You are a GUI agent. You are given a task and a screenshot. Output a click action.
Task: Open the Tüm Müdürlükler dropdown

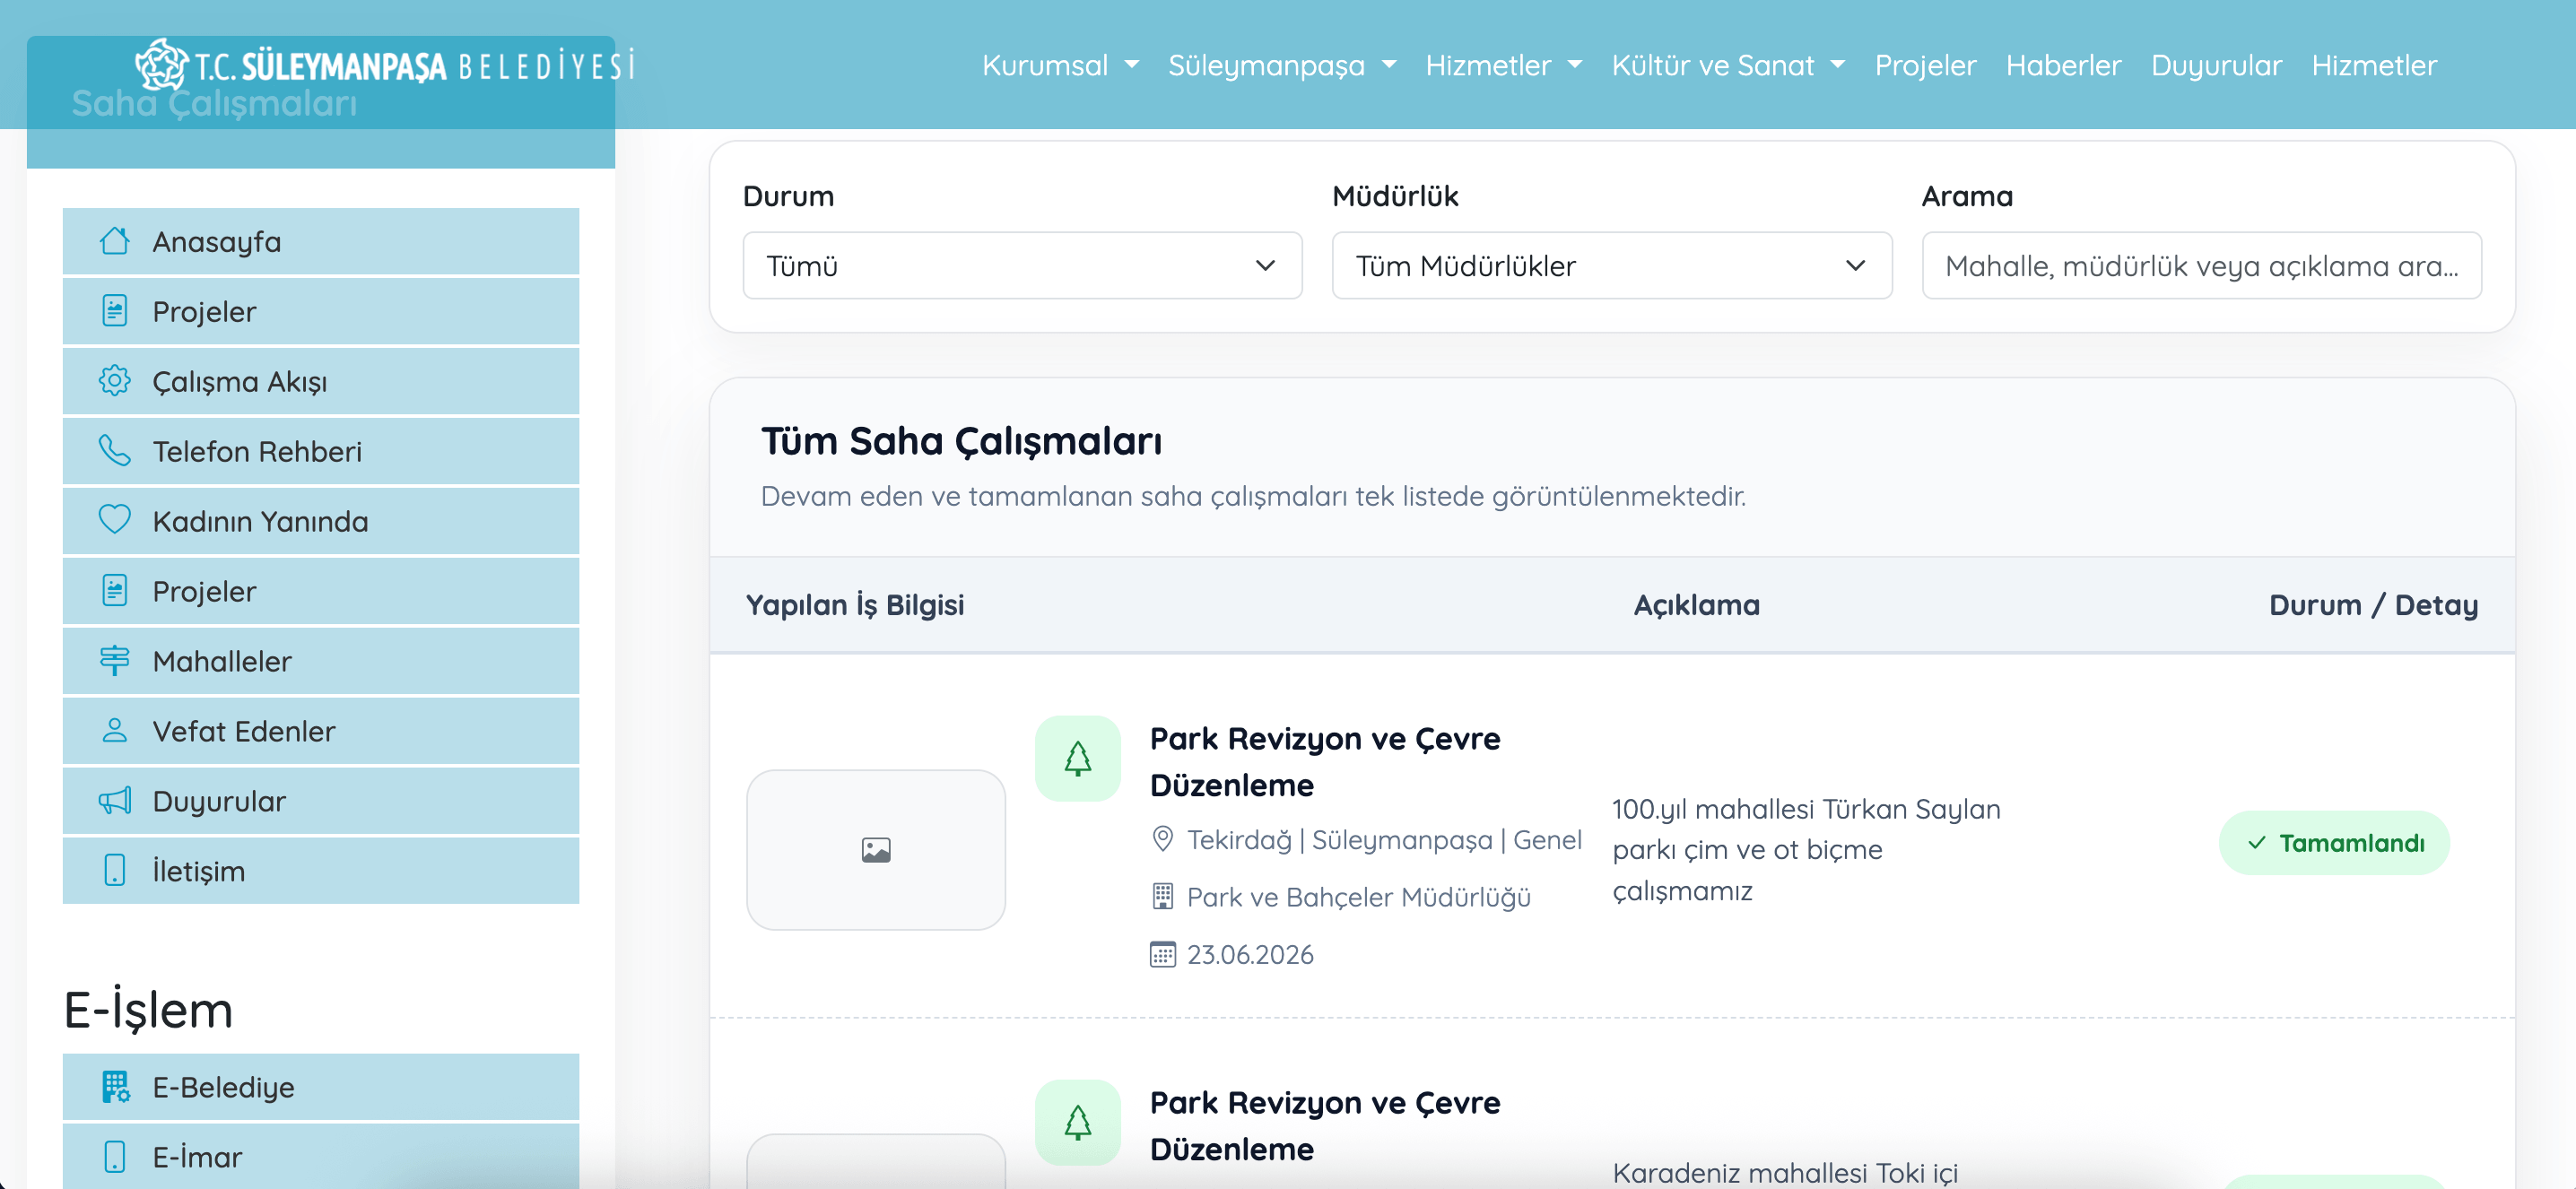click(x=1611, y=266)
